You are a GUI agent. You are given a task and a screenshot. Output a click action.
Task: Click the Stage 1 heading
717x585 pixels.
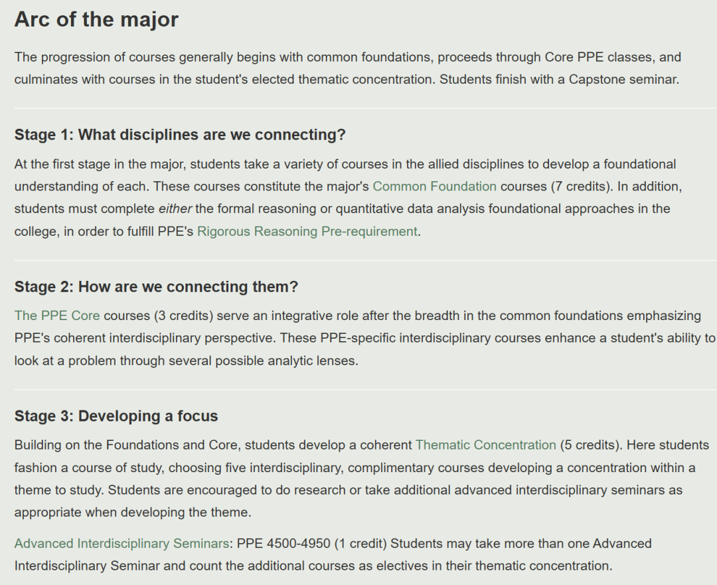coord(180,135)
